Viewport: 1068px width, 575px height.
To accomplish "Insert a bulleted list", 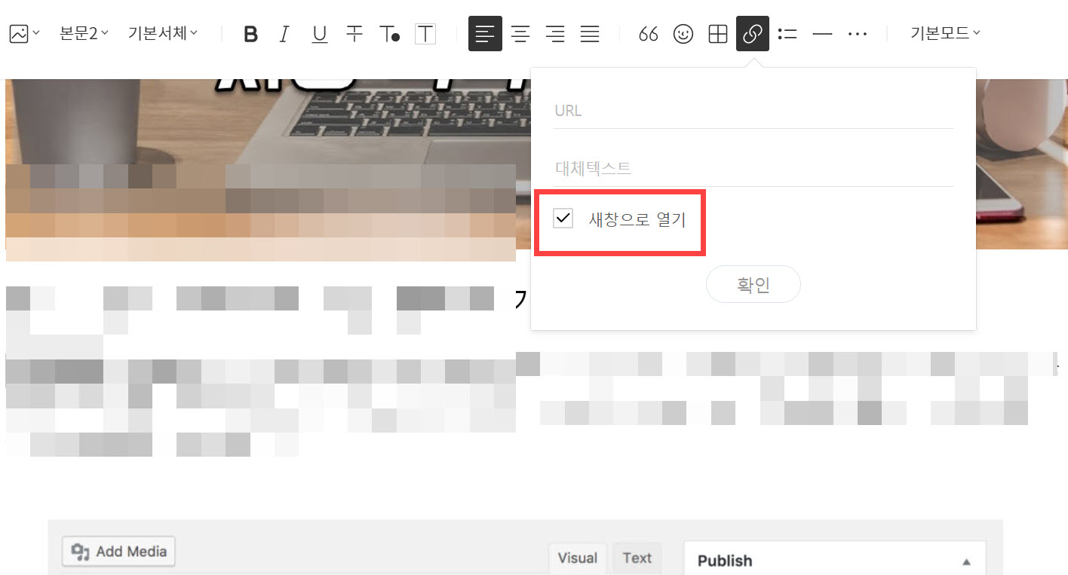I will coord(787,33).
